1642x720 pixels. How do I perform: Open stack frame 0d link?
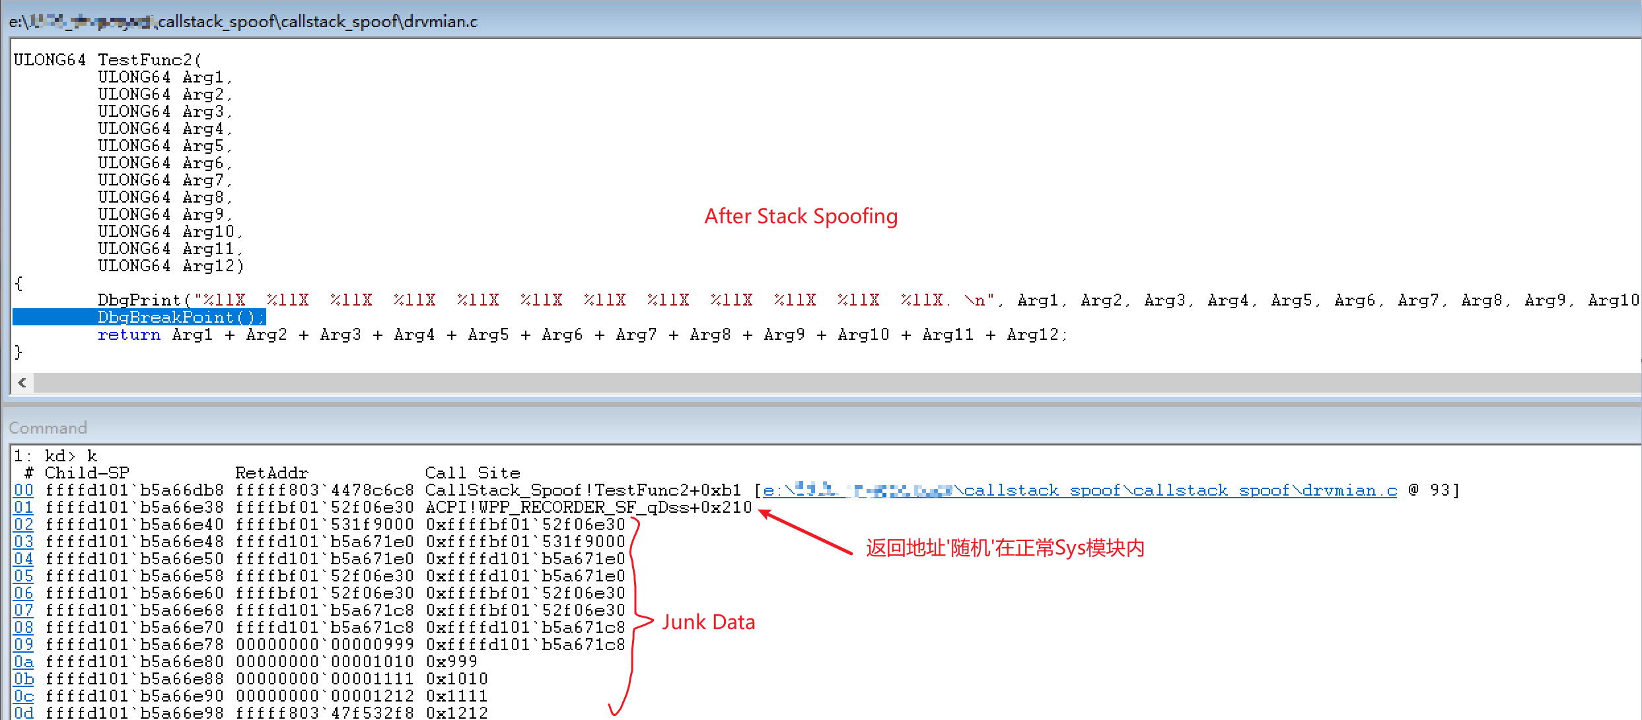24,713
